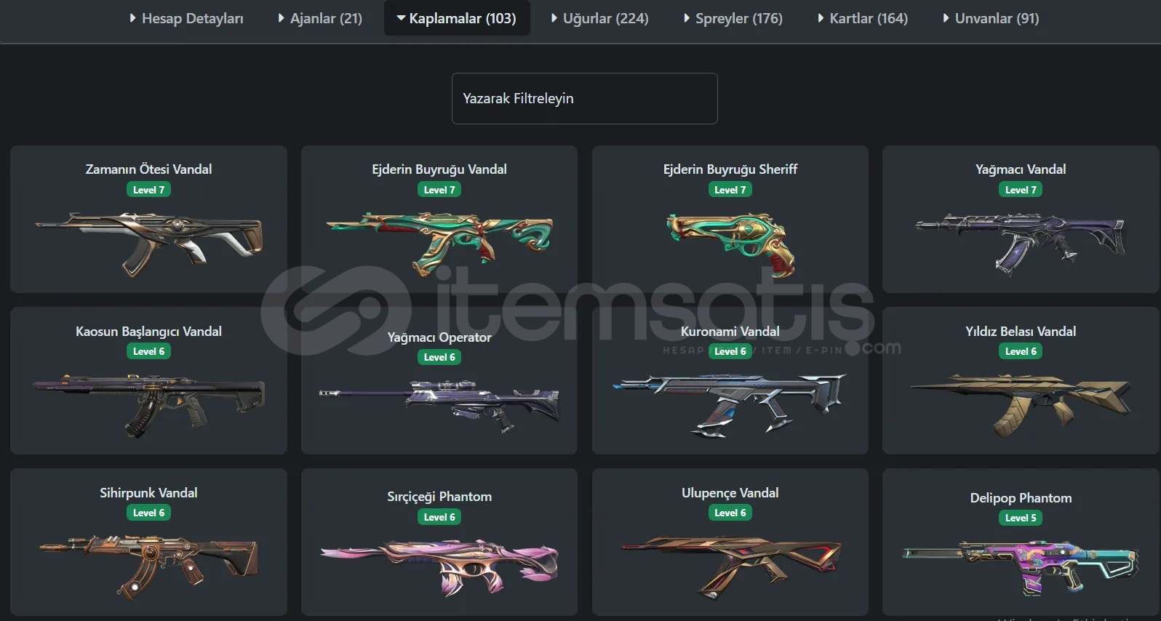Show the Unvanlar (91) list
The width and height of the screenshot is (1161, 621).
(991, 18)
